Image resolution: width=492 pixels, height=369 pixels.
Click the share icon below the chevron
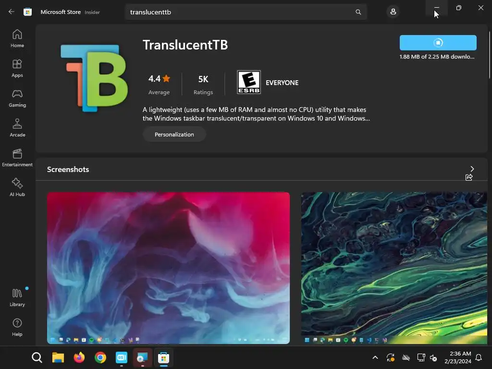tap(469, 177)
